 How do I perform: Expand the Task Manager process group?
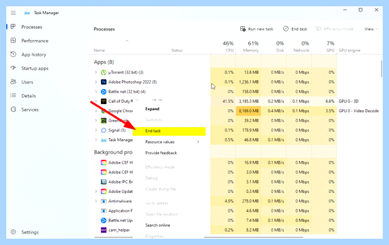pyautogui.click(x=96, y=140)
